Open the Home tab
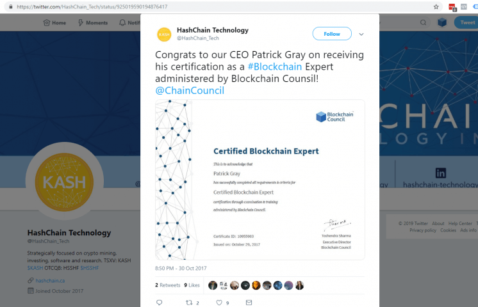Image resolution: width=478 pixels, height=307 pixels. [x=54, y=22]
